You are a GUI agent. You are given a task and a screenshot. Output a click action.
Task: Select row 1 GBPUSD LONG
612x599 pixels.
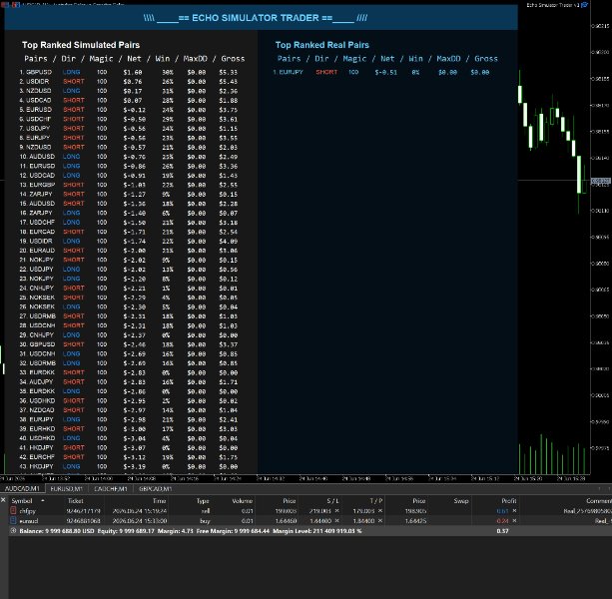129,72
